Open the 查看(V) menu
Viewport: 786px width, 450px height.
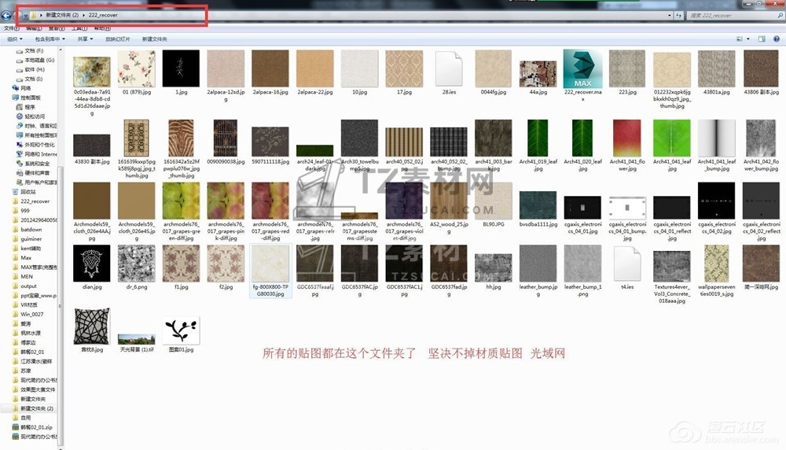(x=57, y=28)
